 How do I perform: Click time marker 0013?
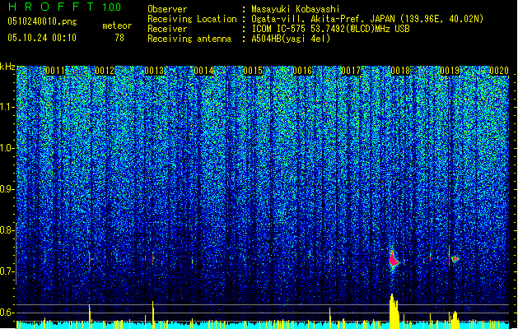154,71
